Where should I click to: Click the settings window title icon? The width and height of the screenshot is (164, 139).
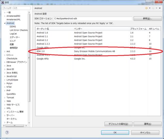[3, 2]
